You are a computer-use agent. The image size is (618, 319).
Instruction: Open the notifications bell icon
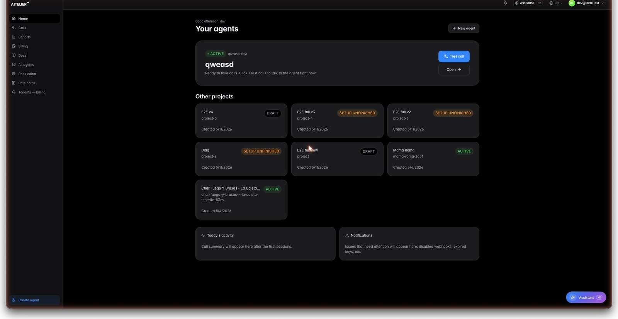point(505,3)
